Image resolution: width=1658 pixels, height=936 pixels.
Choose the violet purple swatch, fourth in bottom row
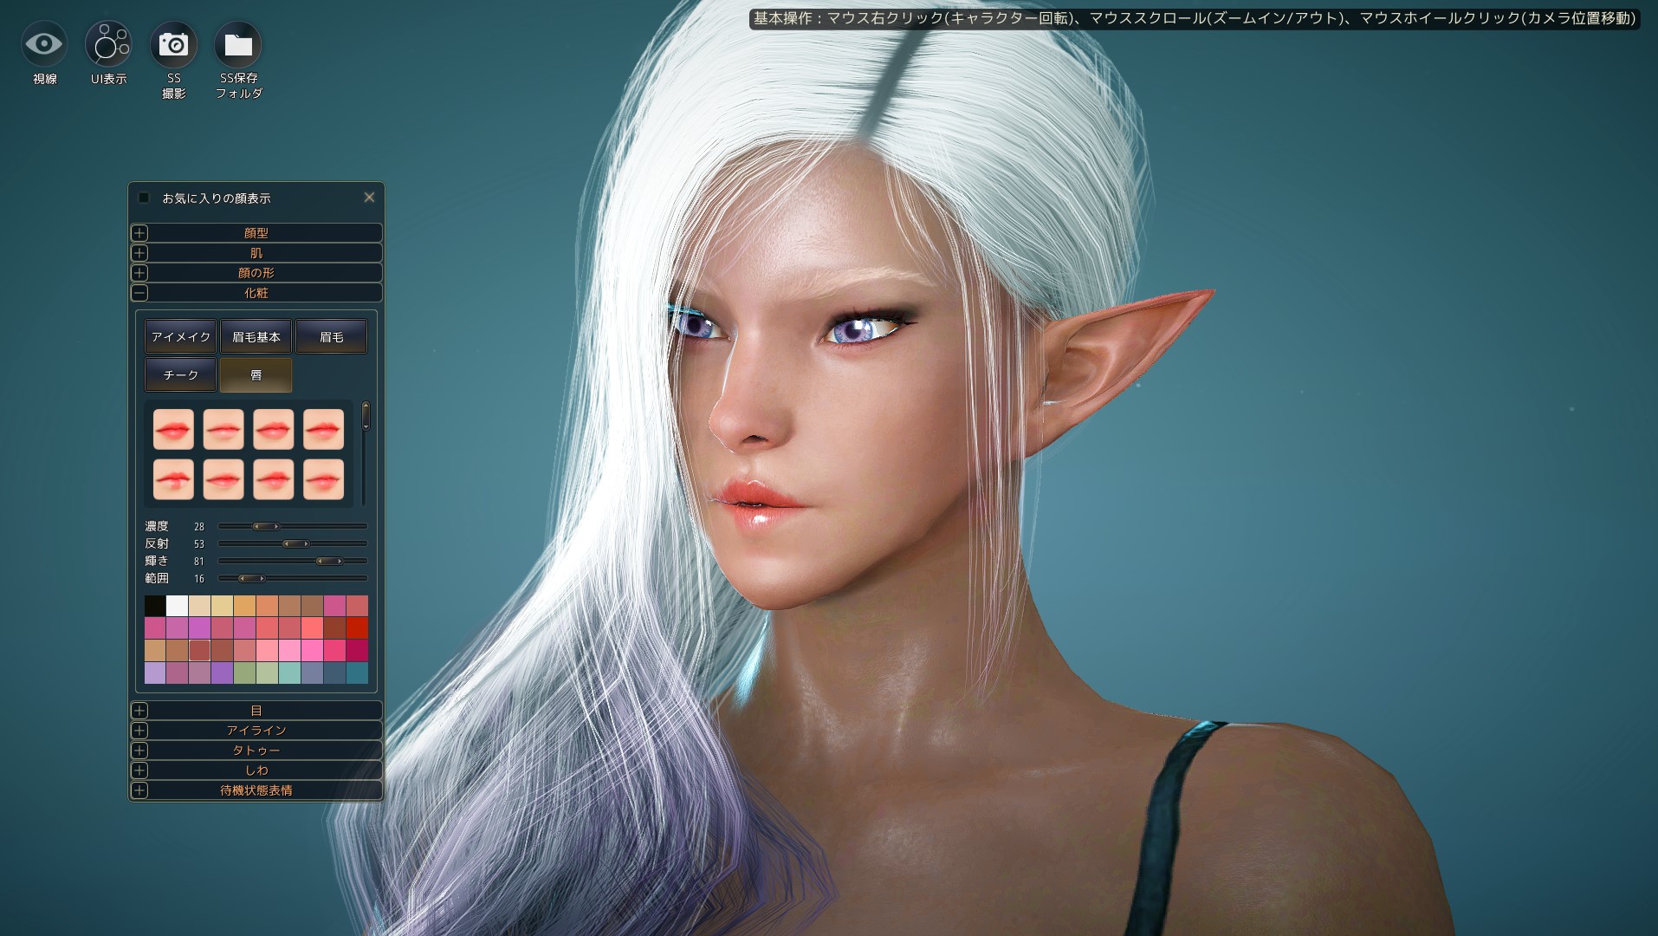[x=223, y=673]
